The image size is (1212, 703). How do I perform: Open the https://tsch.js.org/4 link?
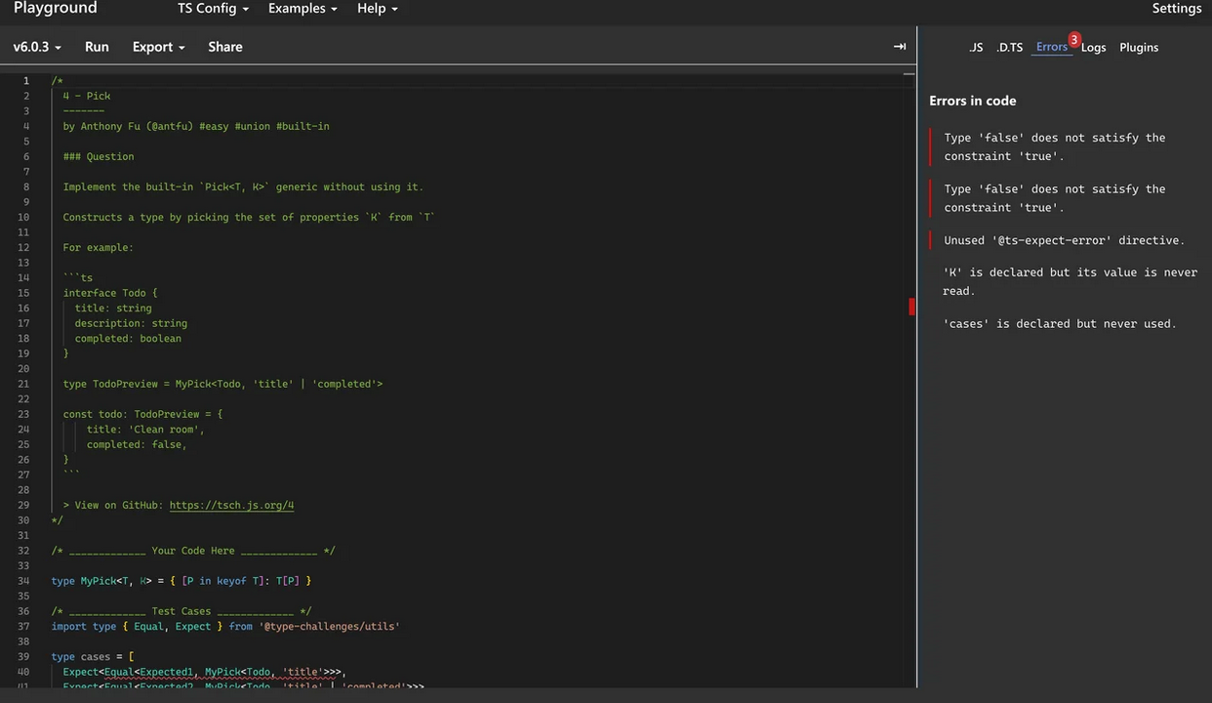(231, 505)
